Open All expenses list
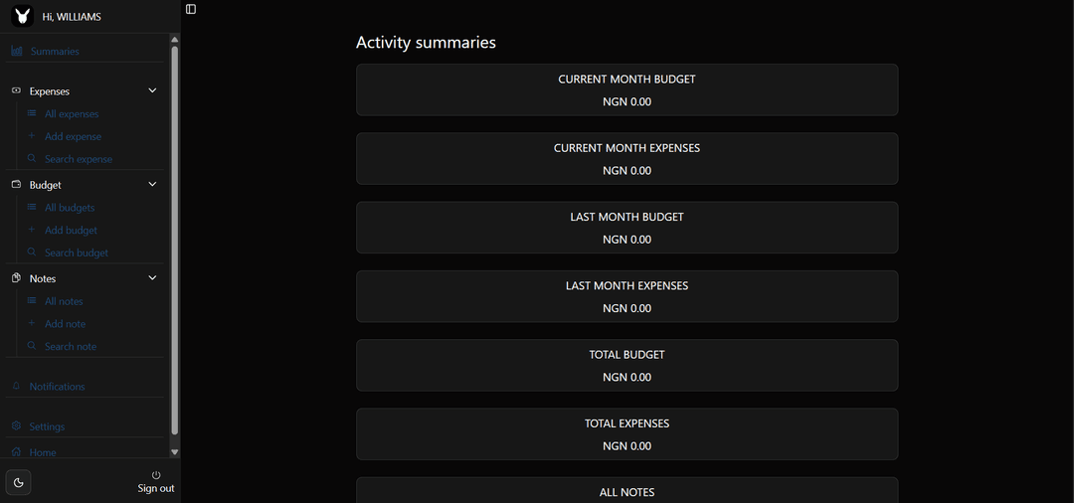The height and width of the screenshot is (503, 1074). tap(71, 114)
